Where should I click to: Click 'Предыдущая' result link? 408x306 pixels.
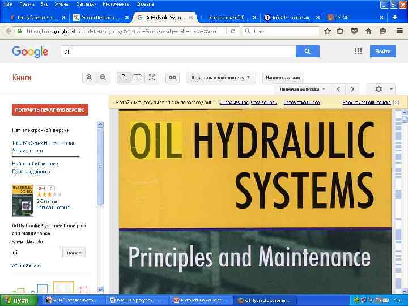(x=234, y=103)
